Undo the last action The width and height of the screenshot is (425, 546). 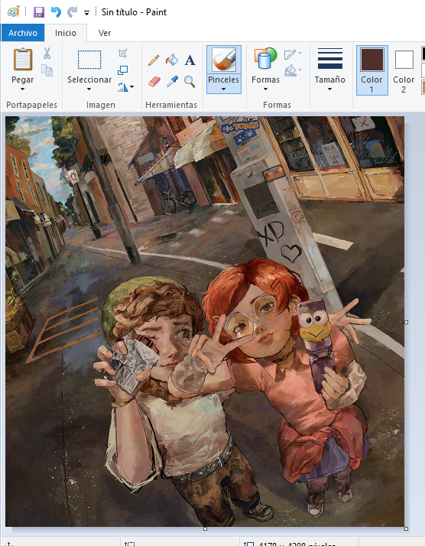(56, 12)
